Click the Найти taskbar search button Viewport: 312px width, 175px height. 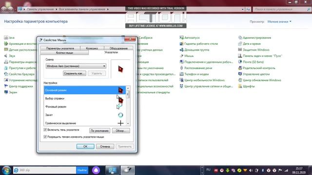click(82, 170)
